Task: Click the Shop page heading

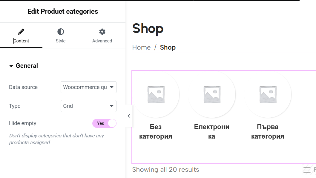Action: click(148, 28)
